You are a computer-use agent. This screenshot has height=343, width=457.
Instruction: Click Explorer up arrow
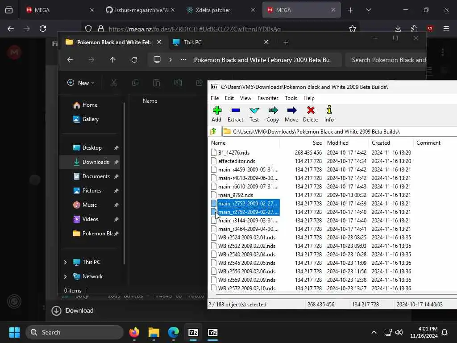pyautogui.click(x=113, y=60)
